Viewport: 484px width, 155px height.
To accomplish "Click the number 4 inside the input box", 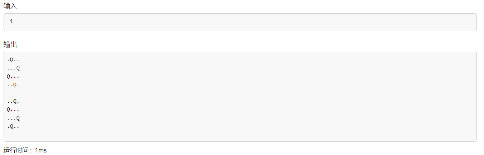I will click(11, 22).
